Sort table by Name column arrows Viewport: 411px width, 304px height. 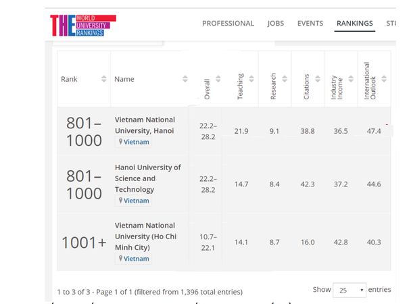[185, 79]
